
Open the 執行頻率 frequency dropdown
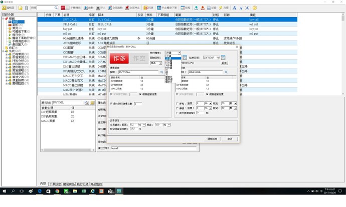[179, 53]
